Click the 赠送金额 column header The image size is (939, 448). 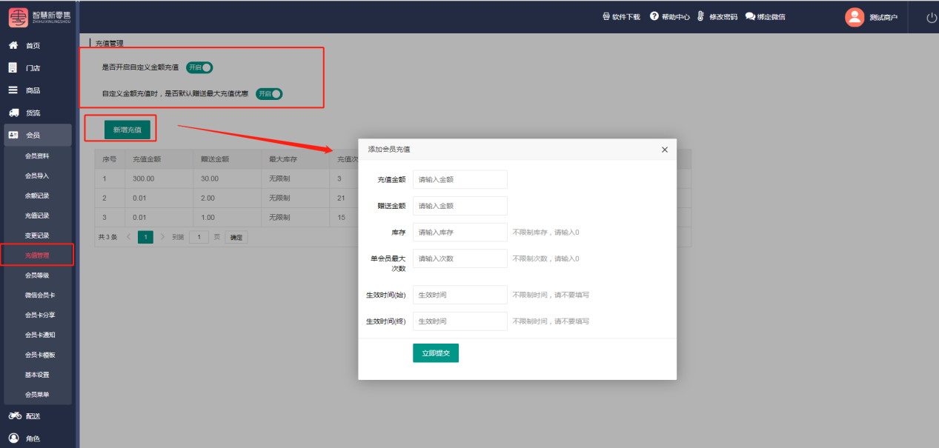(x=228, y=158)
